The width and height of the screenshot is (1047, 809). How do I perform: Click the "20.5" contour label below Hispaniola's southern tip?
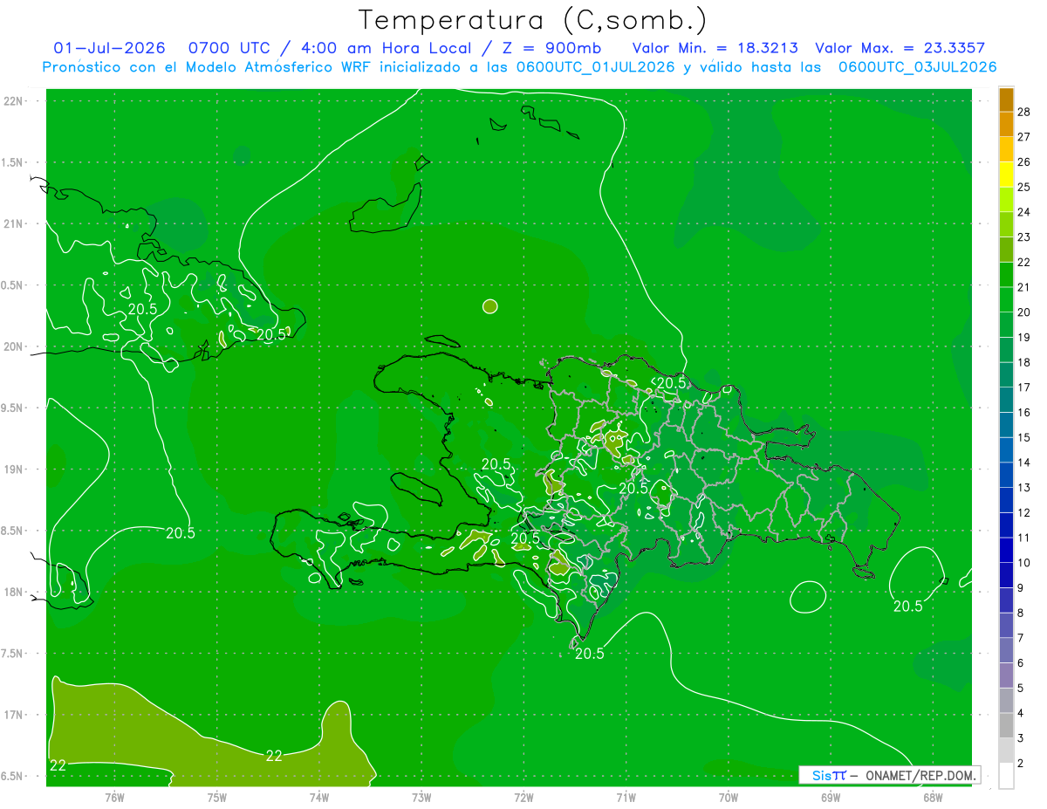tap(590, 653)
